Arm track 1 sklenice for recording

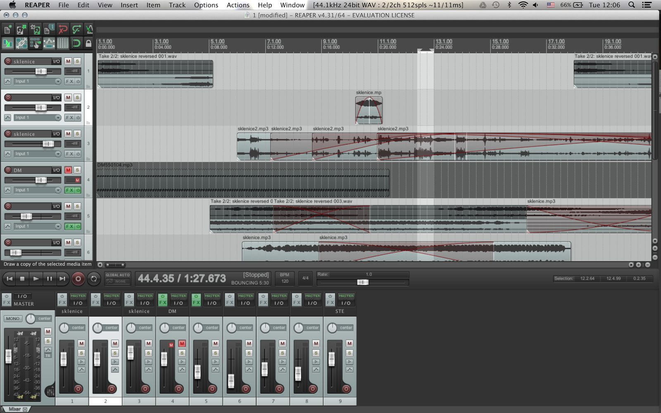pos(8,61)
